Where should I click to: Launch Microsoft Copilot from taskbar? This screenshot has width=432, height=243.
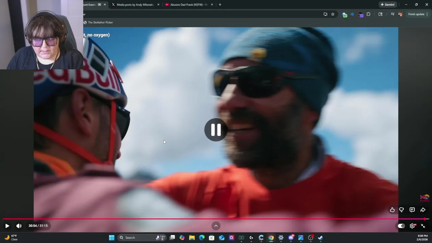tap(182, 238)
